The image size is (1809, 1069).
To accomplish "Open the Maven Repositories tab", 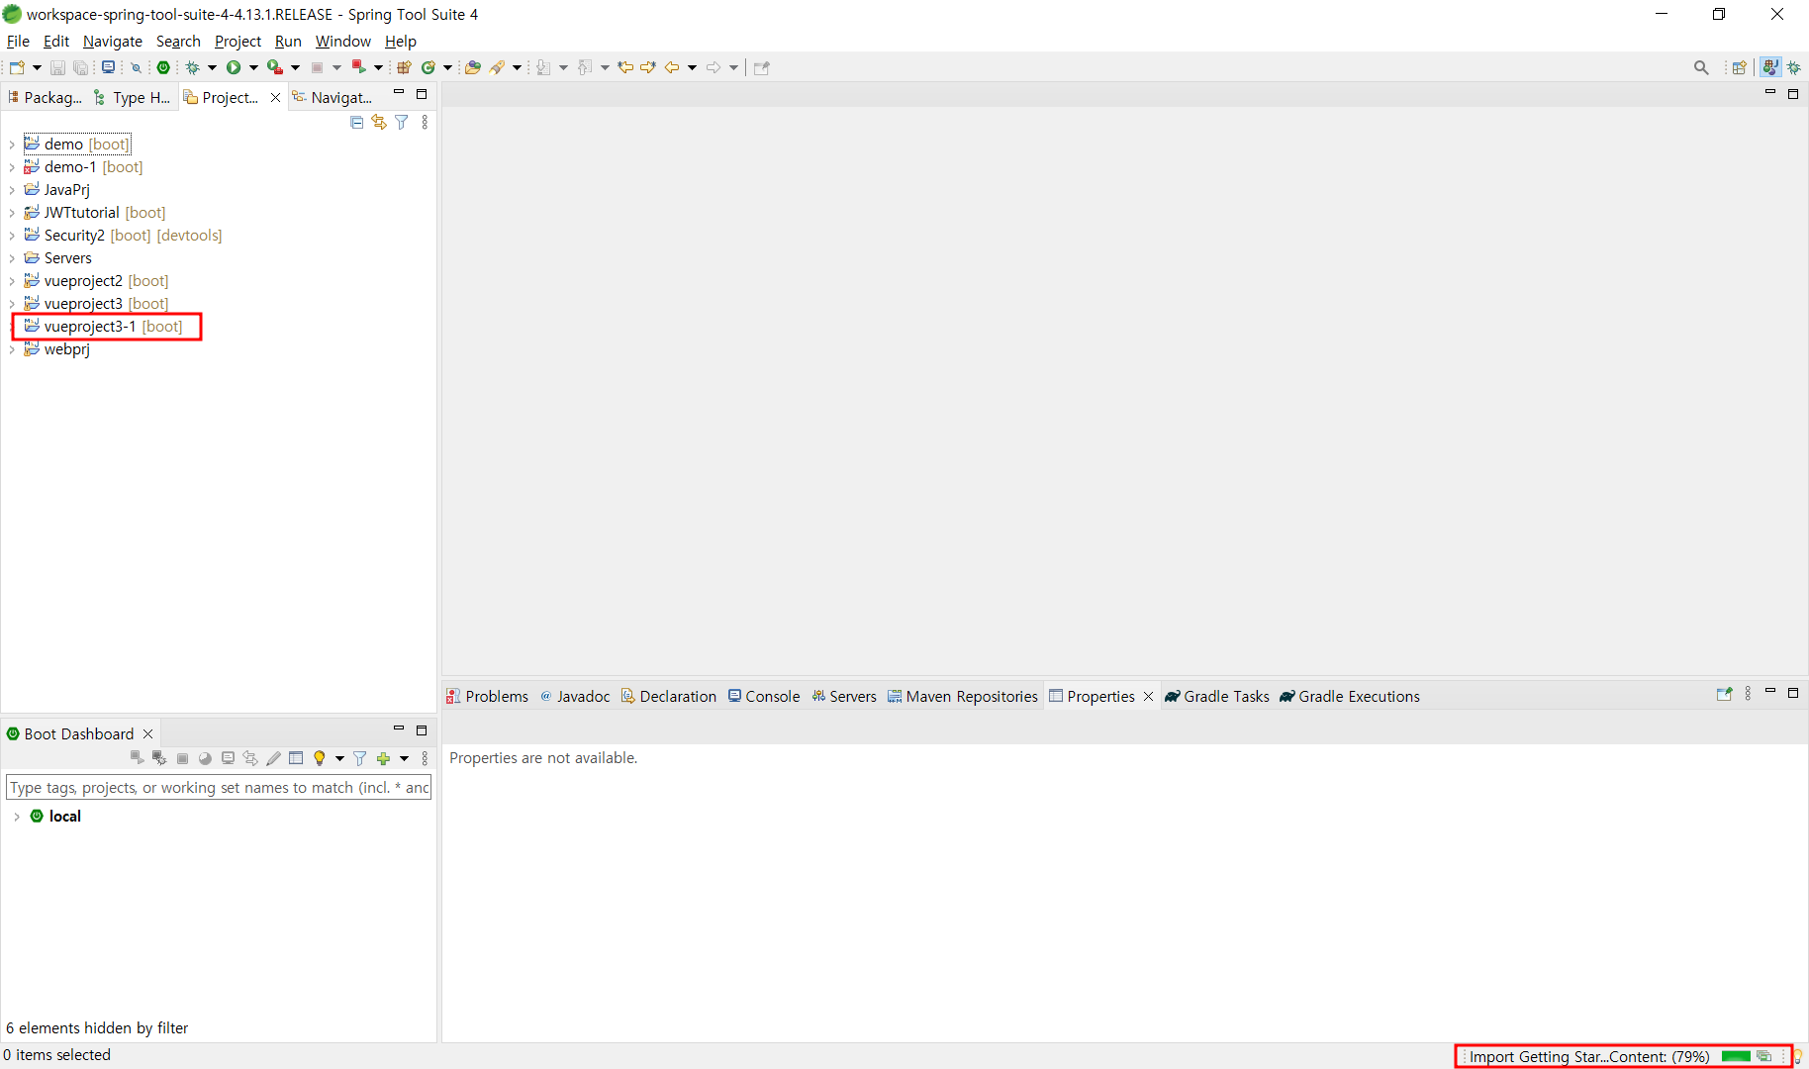I will (x=962, y=697).
